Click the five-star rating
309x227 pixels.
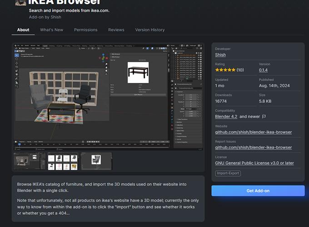[x=225, y=70]
